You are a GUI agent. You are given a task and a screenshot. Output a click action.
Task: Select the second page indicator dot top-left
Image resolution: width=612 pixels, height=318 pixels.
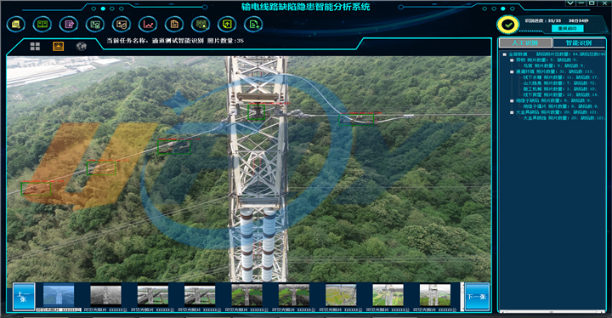(103, 9)
